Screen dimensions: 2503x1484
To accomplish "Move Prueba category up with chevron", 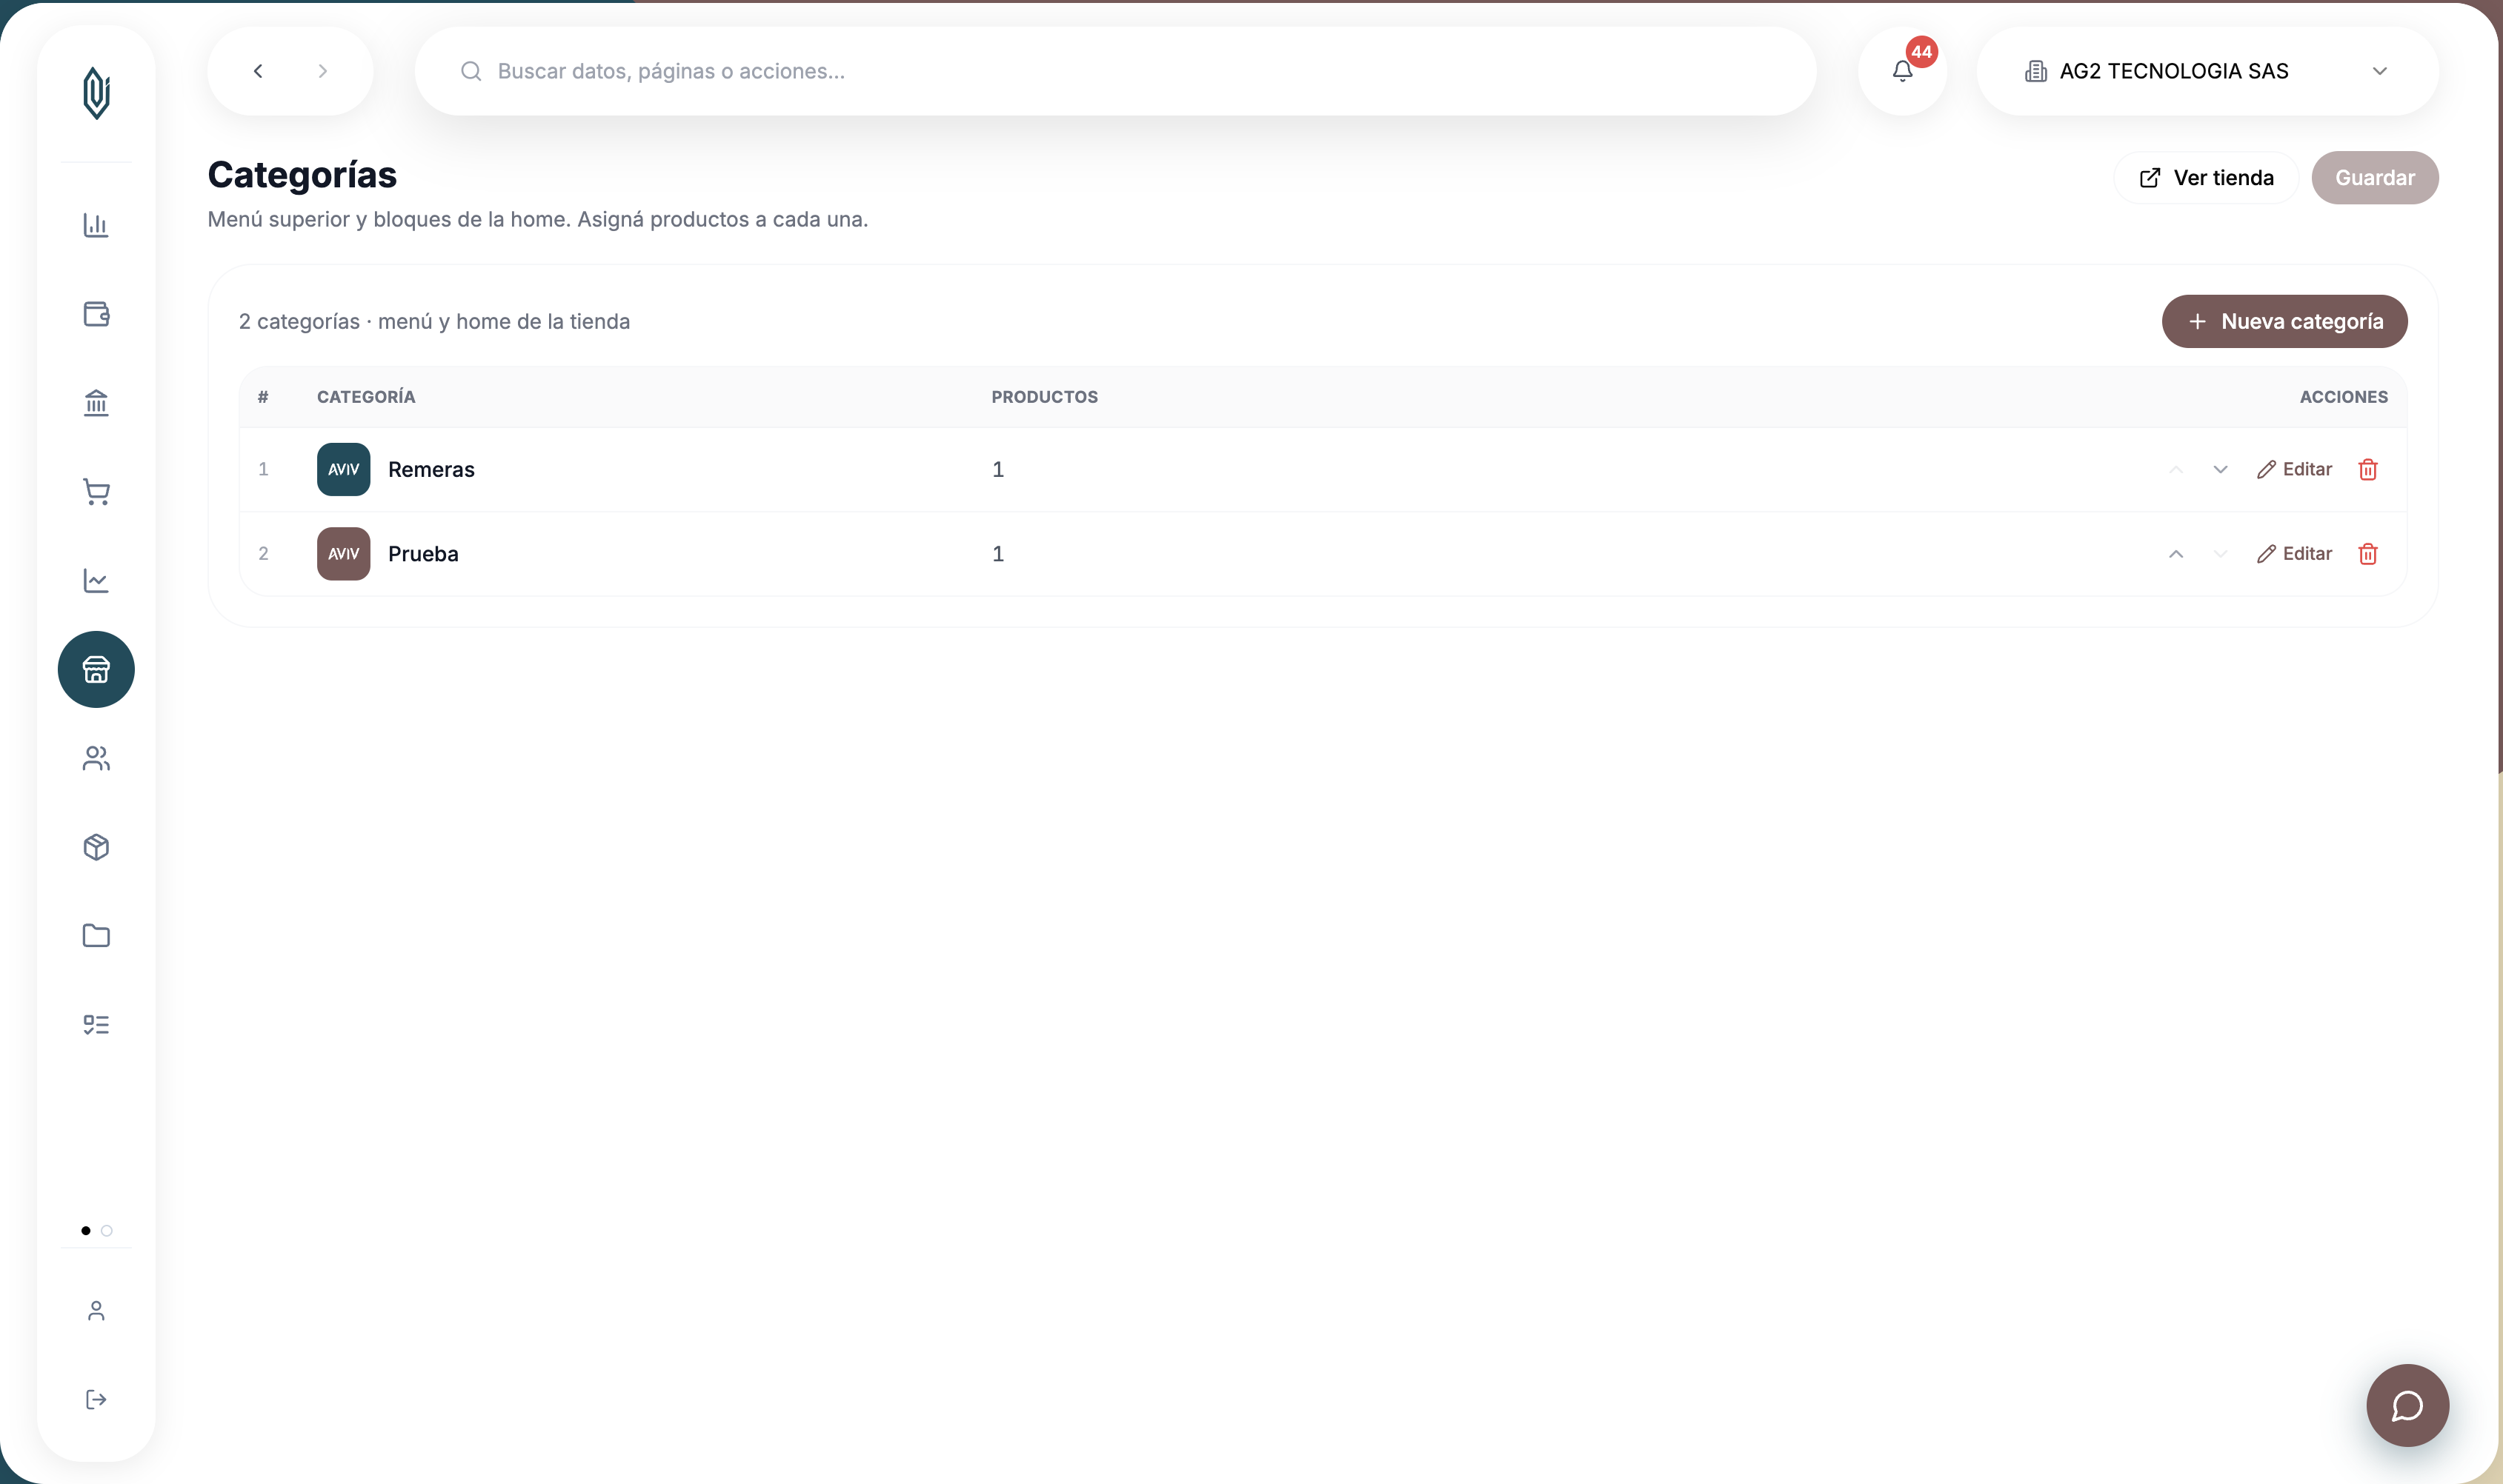I will (x=2176, y=554).
